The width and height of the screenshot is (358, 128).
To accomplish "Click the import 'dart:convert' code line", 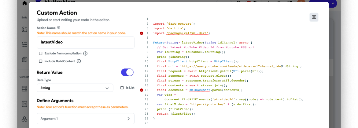I will (174, 24).
